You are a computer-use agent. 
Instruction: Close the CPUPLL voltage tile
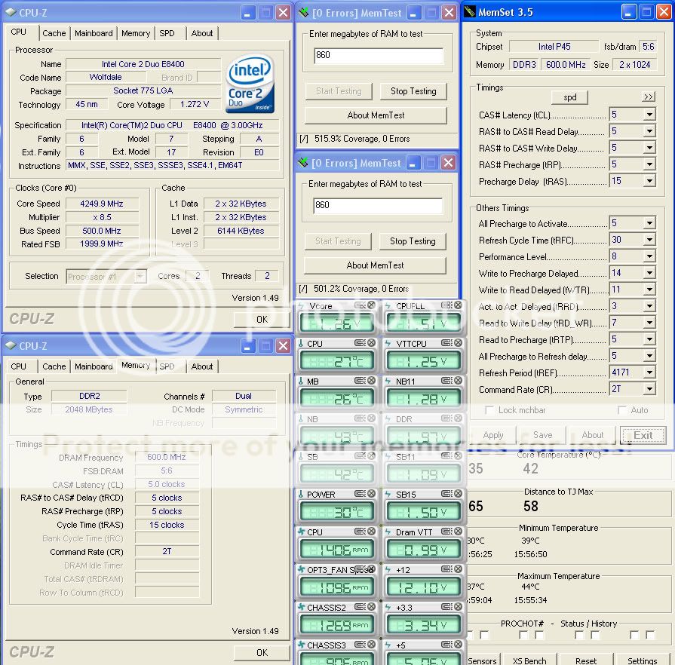click(458, 305)
